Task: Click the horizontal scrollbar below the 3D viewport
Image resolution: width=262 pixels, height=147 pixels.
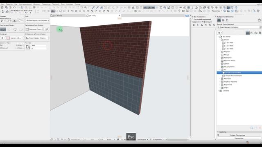Action: 177,139
